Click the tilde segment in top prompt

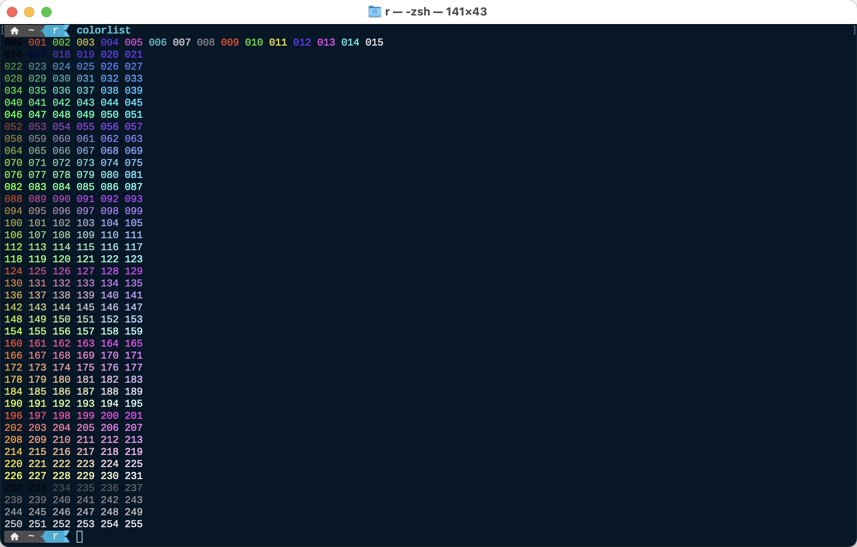click(x=31, y=31)
